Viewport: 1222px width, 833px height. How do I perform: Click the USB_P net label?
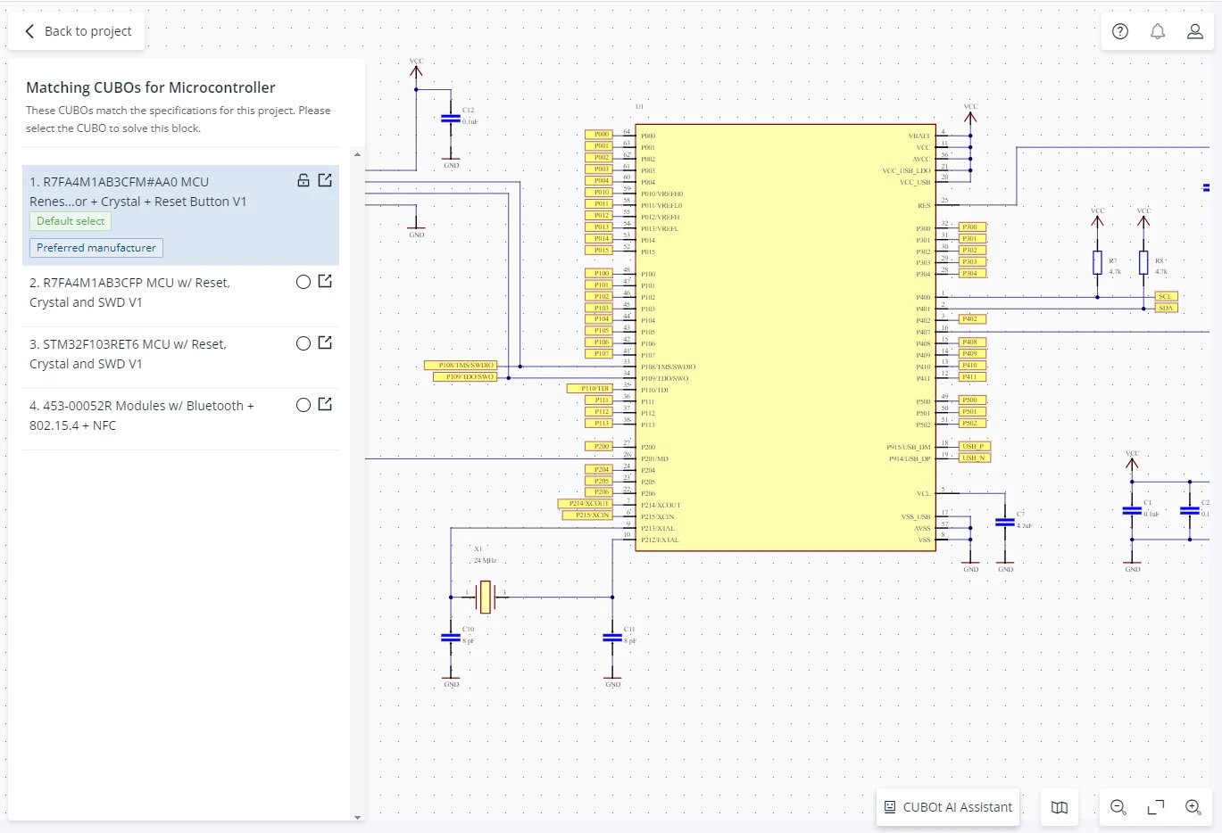tap(974, 446)
